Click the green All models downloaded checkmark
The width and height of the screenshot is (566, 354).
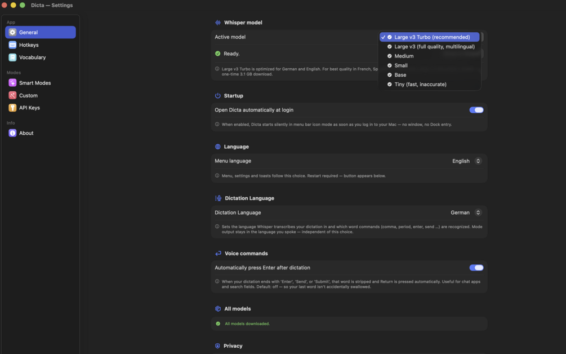218,324
